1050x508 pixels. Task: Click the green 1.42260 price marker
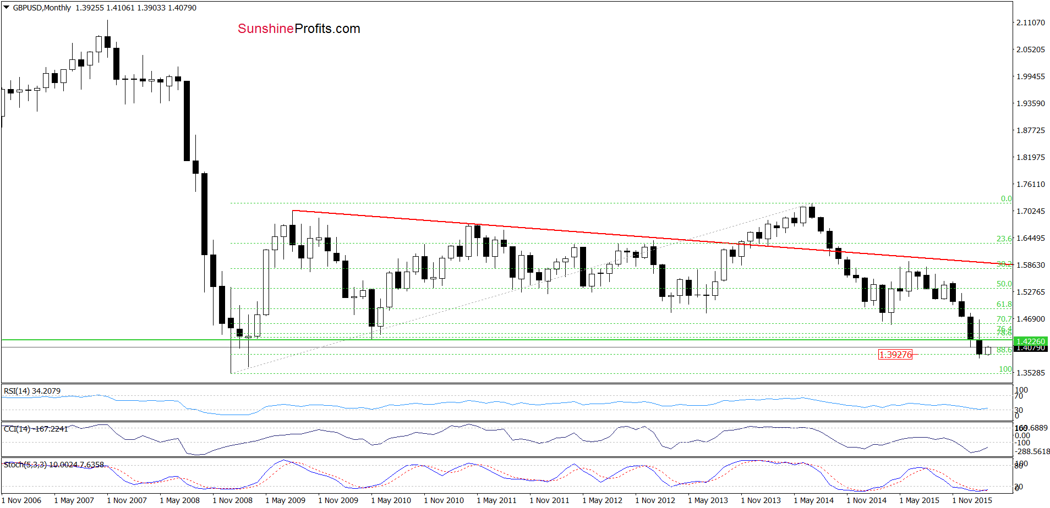(1031, 341)
